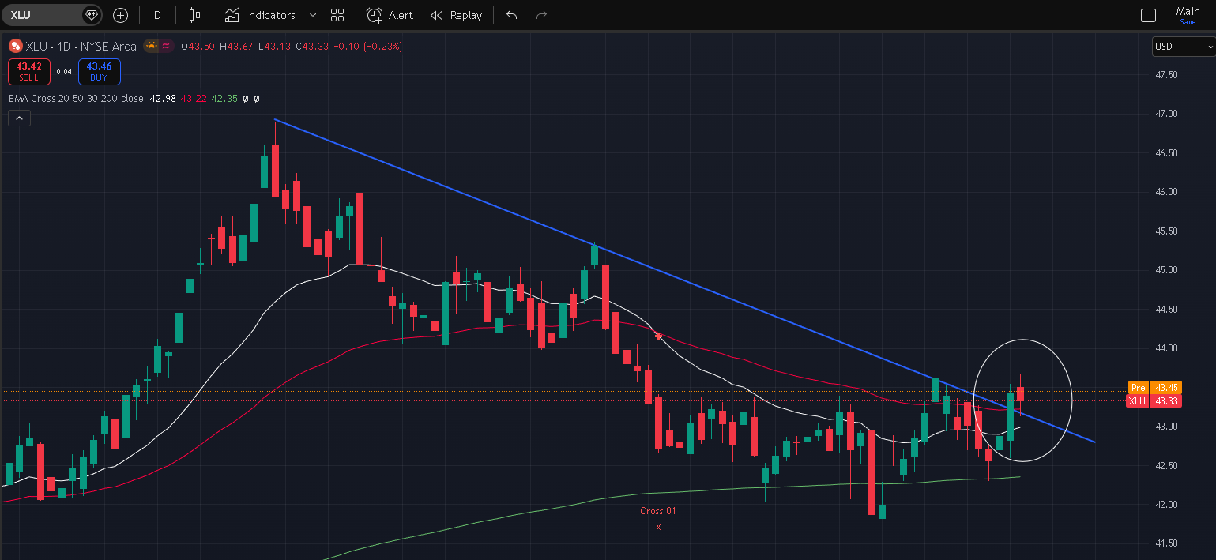The height and width of the screenshot is (560, 1216).
Task: Click the red Cross 01 marker label
Action: pyautogui.click(x=657, y=511)
